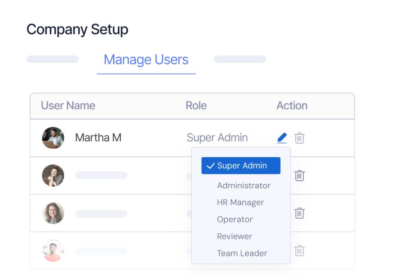Switch to the placeholder tab left of Manage Users
This screenshot has width=398, height=276.
pyautogui.click(x=52, y=59)
